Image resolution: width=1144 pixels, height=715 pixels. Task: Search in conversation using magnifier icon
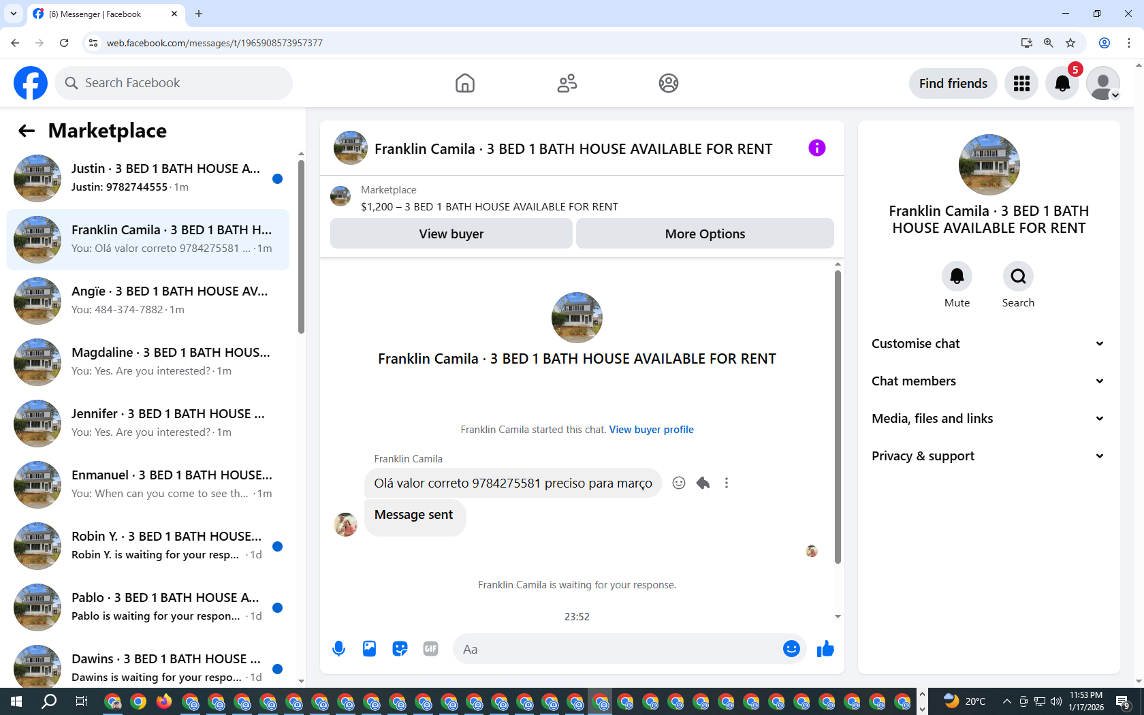pos(1018,276)
